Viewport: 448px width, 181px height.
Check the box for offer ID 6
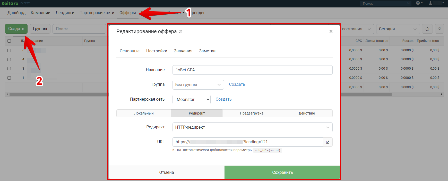(9, 50)
